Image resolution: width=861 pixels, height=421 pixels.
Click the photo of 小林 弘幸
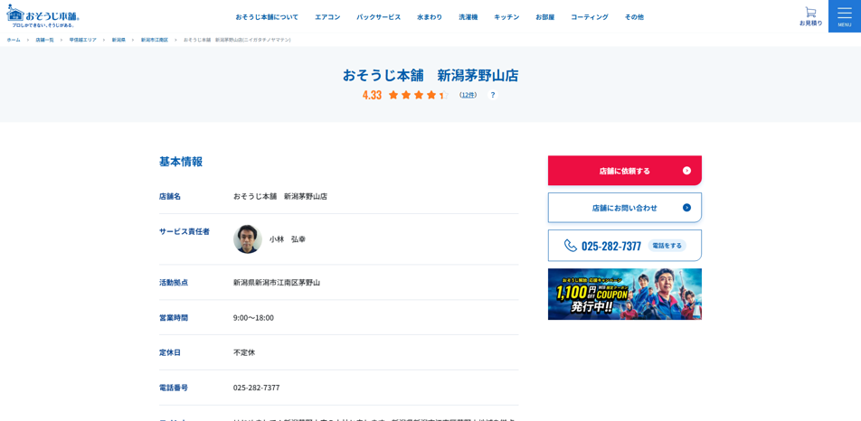coord(247,239)
